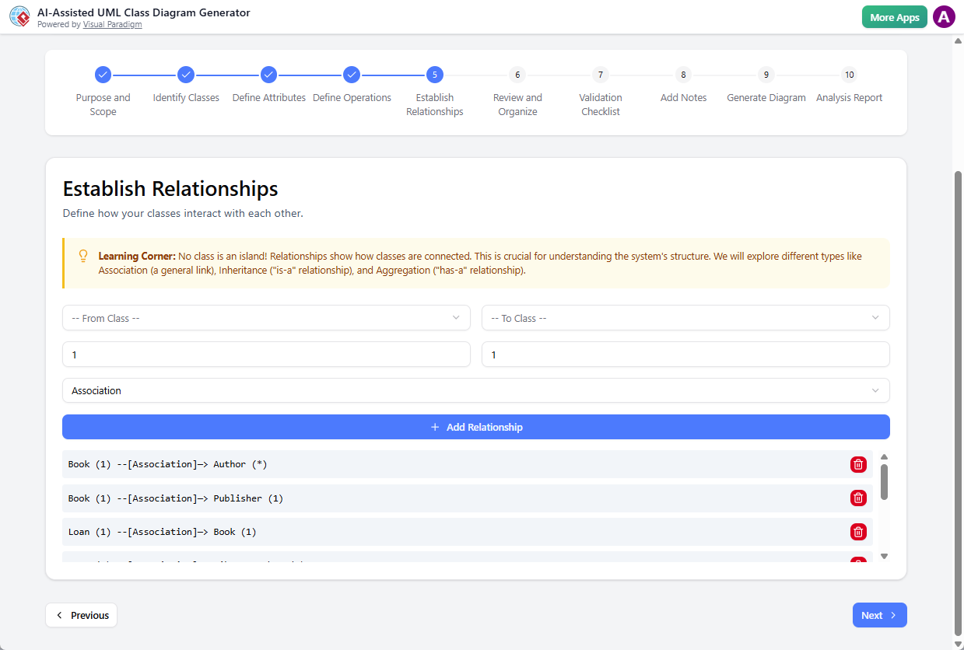The width and height of the screenshot is (964, 650).
Task: Click the relationships list scroll up arrow
Action: 884,457
